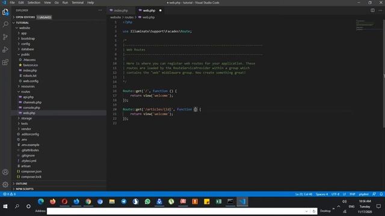This screenshot has width=385, height=216.
Task: Open the View menu
Action: click(48, 2)
